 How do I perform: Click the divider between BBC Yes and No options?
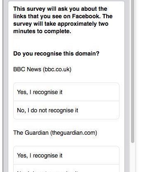click(66, 101)
